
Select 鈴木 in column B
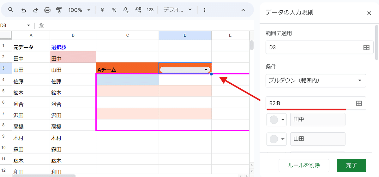point(73,91)
